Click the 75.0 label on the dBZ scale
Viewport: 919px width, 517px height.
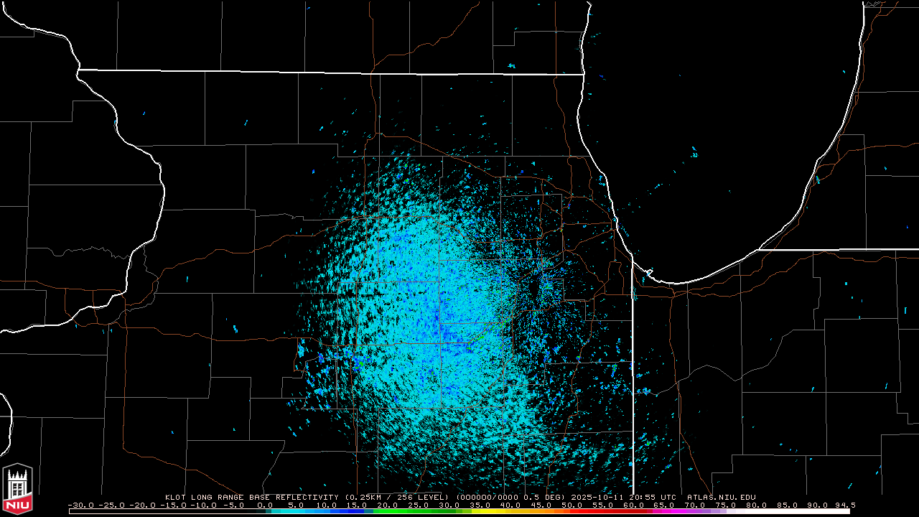point(725,505)
